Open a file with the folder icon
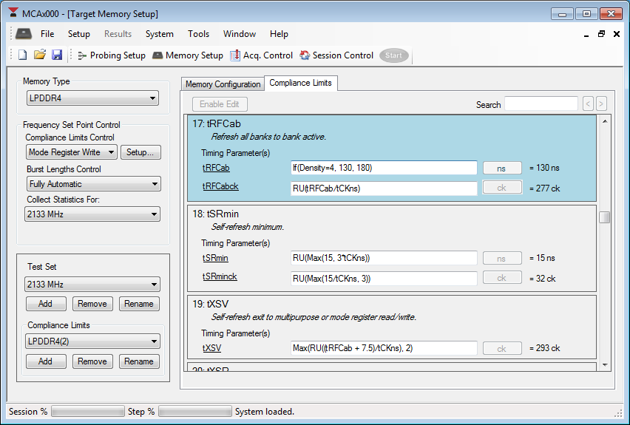 (x=40, y=55)
